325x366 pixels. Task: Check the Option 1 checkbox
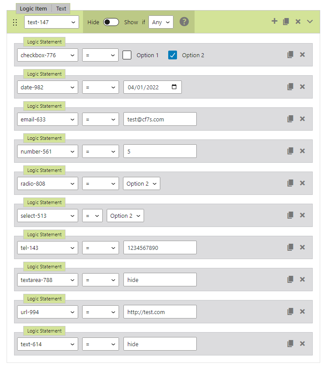127,55
